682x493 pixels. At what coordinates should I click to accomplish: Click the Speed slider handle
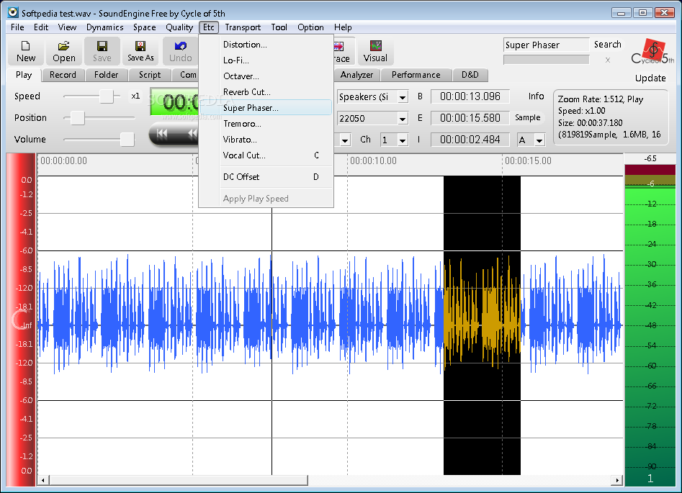pos(107,96)
